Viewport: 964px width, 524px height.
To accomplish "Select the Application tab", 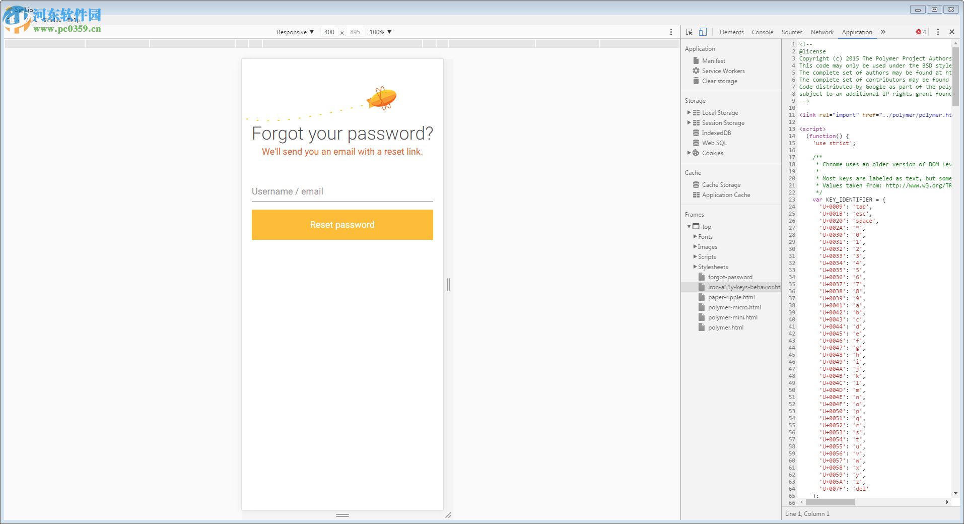I will pos(857,32).
